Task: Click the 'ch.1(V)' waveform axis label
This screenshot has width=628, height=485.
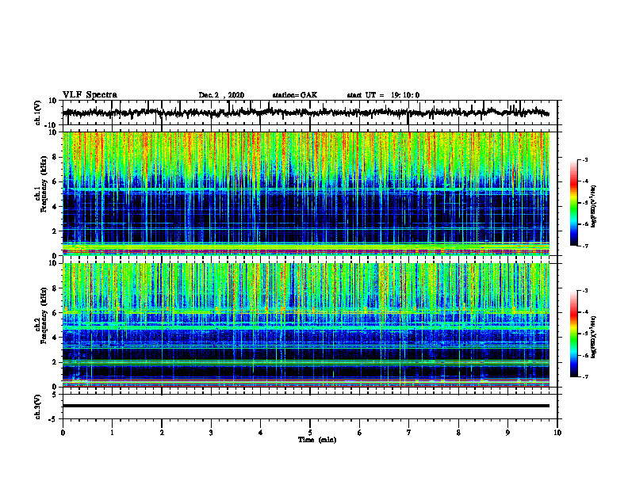Action: point(38,113)
